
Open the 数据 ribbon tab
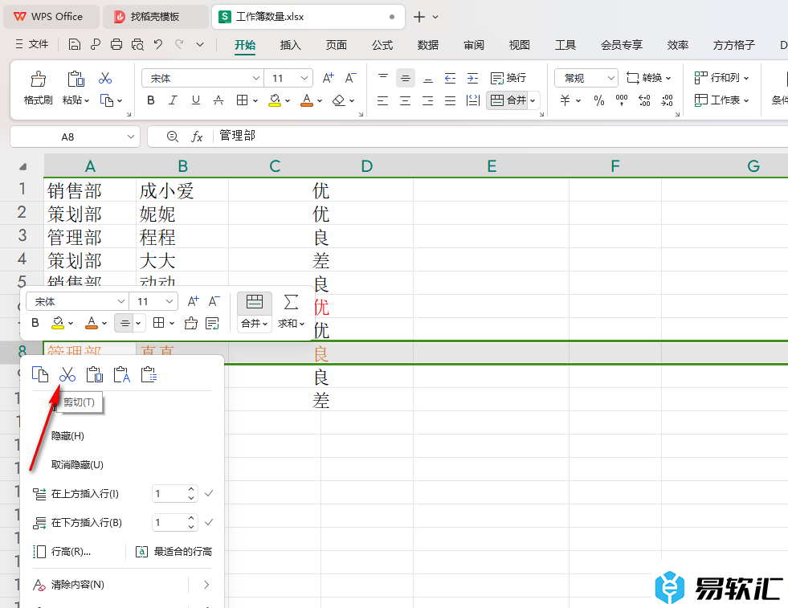[x=428, y=45]
